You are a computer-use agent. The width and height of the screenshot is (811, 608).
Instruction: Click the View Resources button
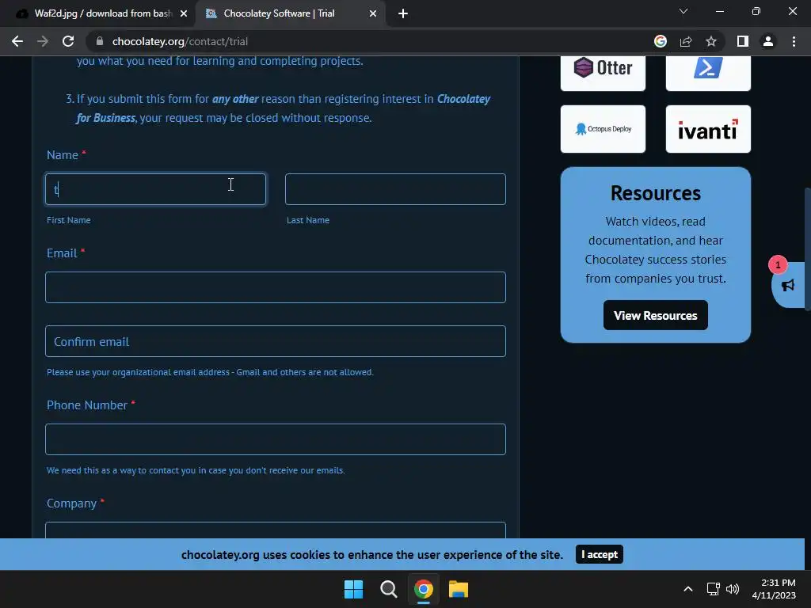point(655,315)
